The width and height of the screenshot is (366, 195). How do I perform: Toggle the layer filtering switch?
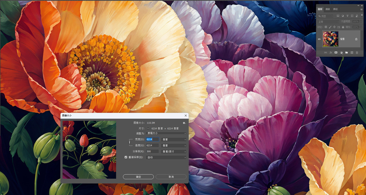point(362,15)
